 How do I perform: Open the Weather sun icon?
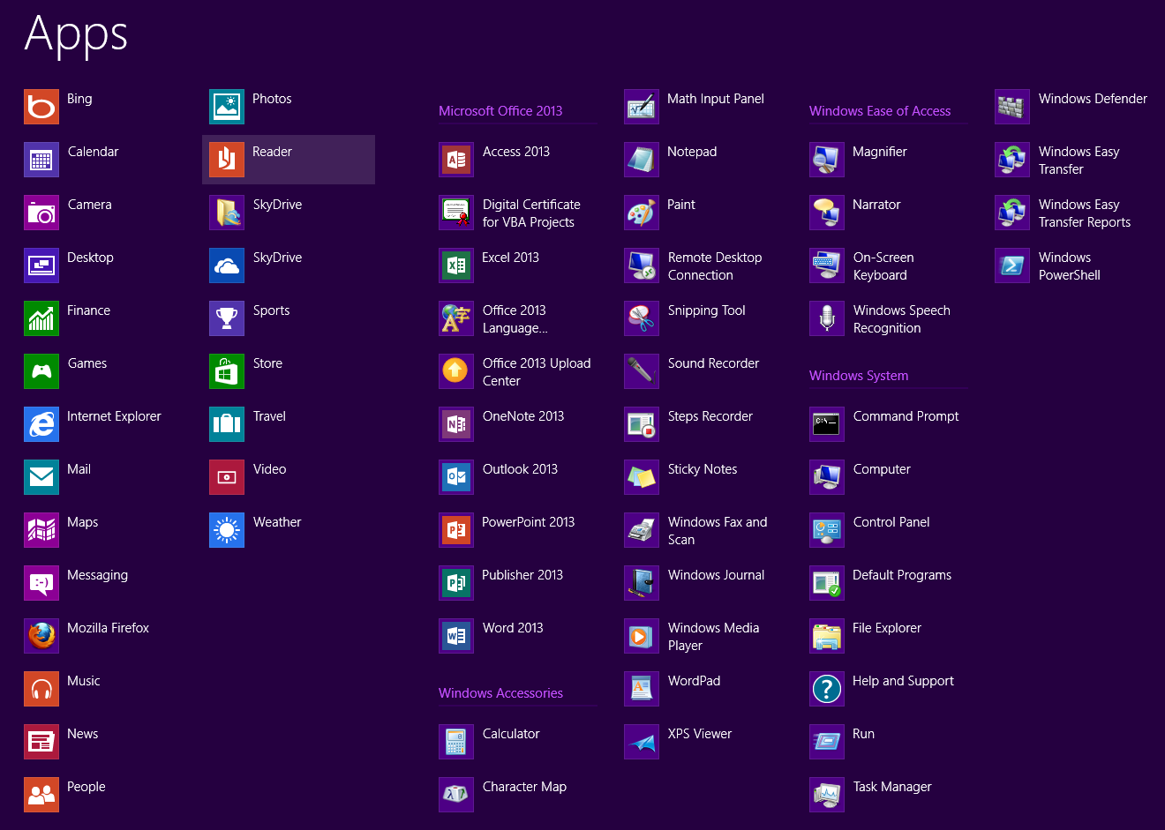pos(227,530)
